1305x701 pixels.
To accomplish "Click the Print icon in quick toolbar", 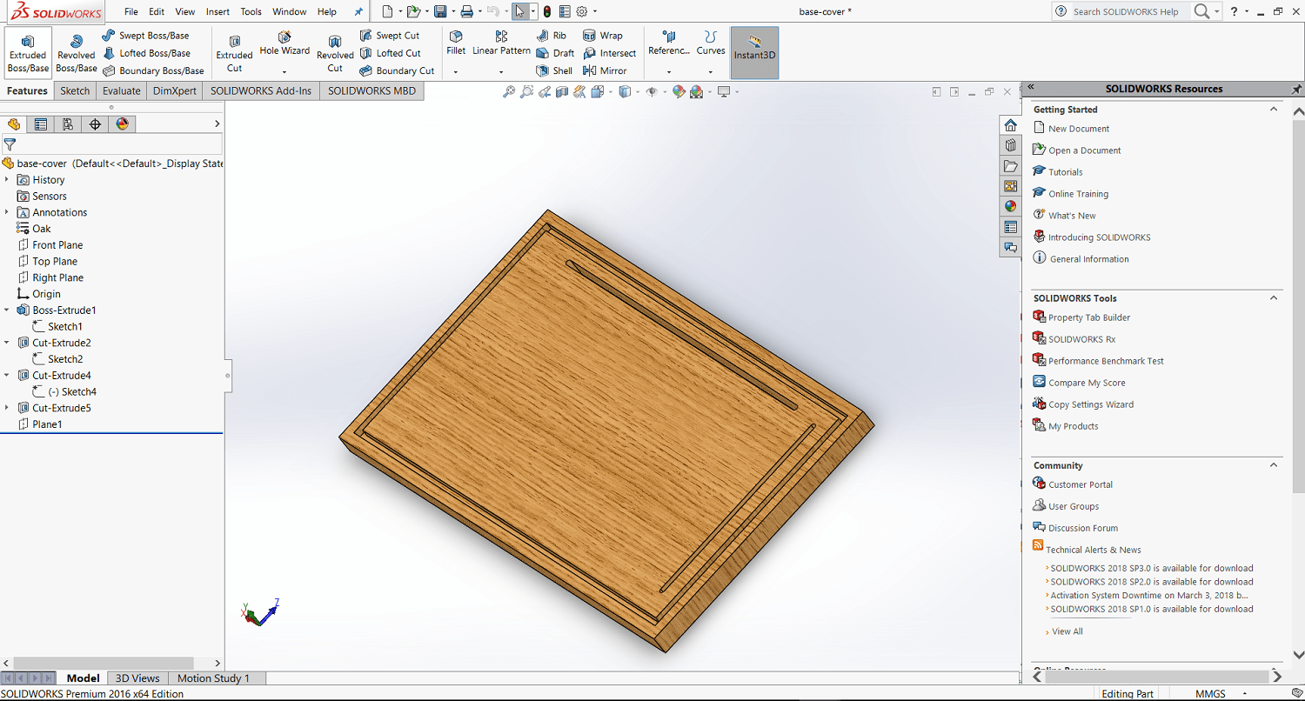I will [467, 11].
